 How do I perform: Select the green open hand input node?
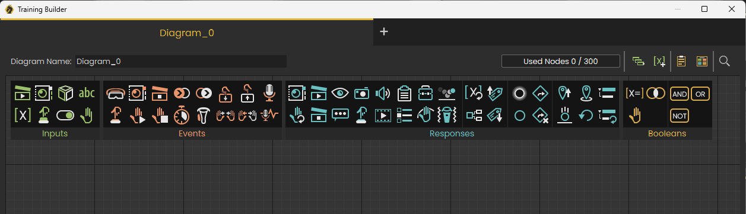tap(87, 115)
